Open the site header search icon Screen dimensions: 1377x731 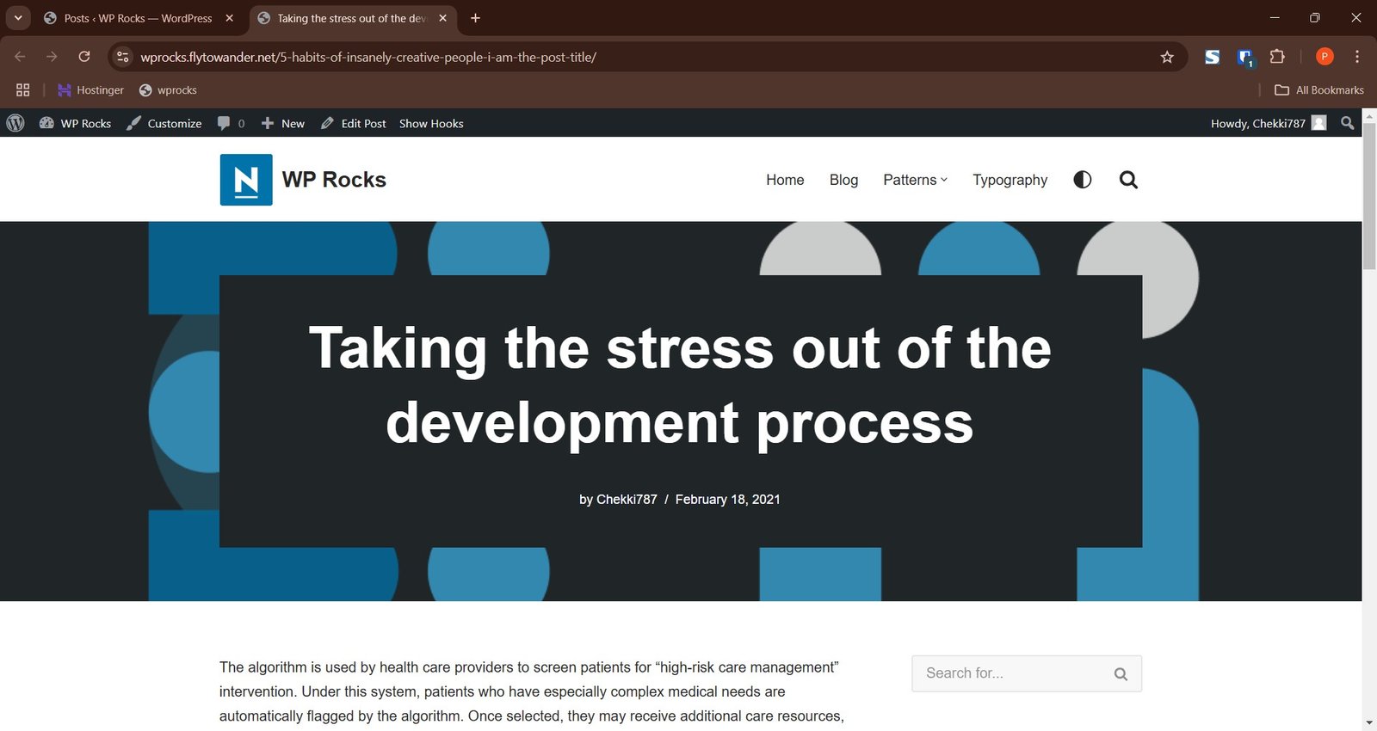pos(1128,180)
